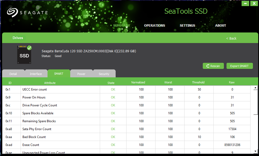Click OK state of Erase Count
The height and width of the screenshot is (156, 259).
(113, 145)
